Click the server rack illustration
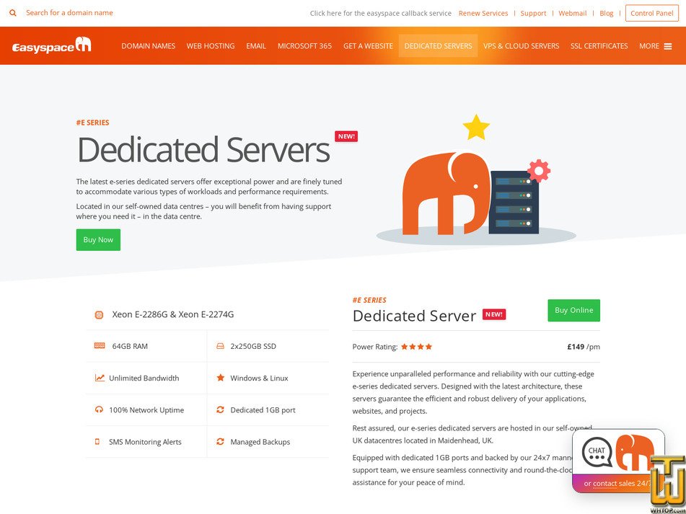This screenshot has height=514, width=686. click(514, 203)
